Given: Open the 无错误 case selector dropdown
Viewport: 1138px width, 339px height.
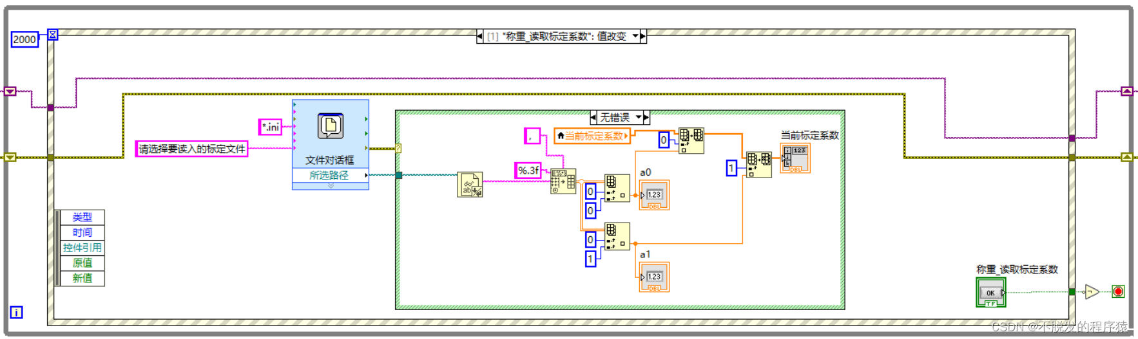Looking at the screenshot, I should click(639, 117).
